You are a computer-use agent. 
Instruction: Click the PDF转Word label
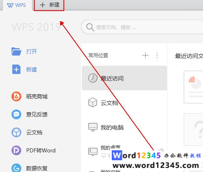[x=41, y=150]
